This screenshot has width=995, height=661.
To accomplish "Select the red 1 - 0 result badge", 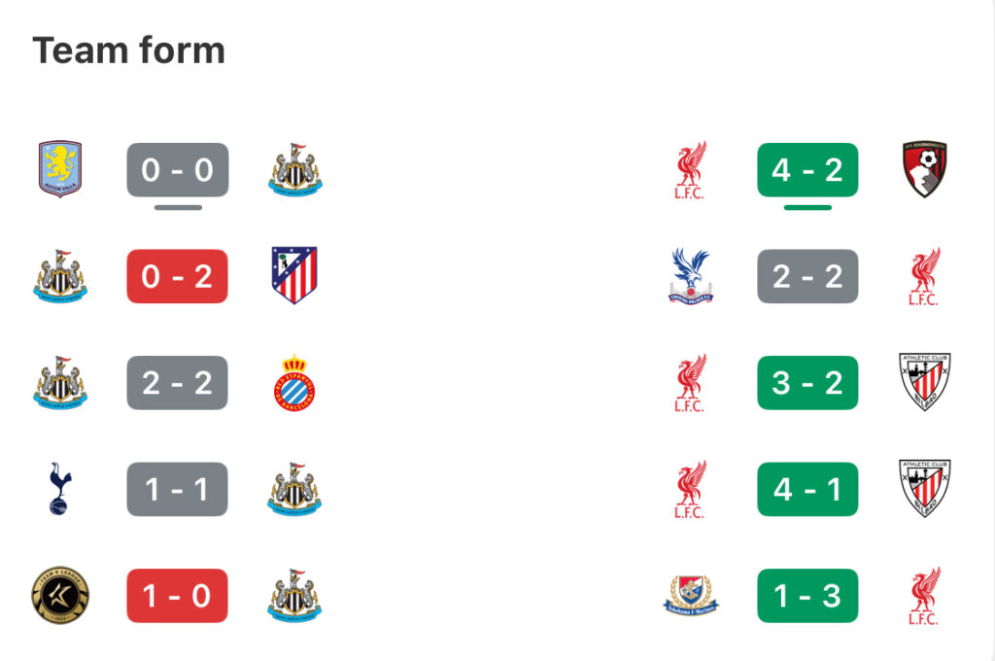I will [x=178, y=596].
